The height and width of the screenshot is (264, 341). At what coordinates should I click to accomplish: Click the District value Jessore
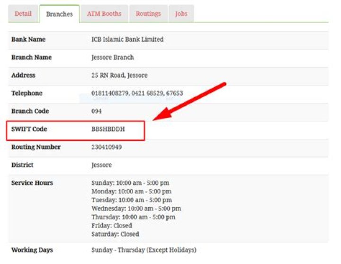(101, 165)
